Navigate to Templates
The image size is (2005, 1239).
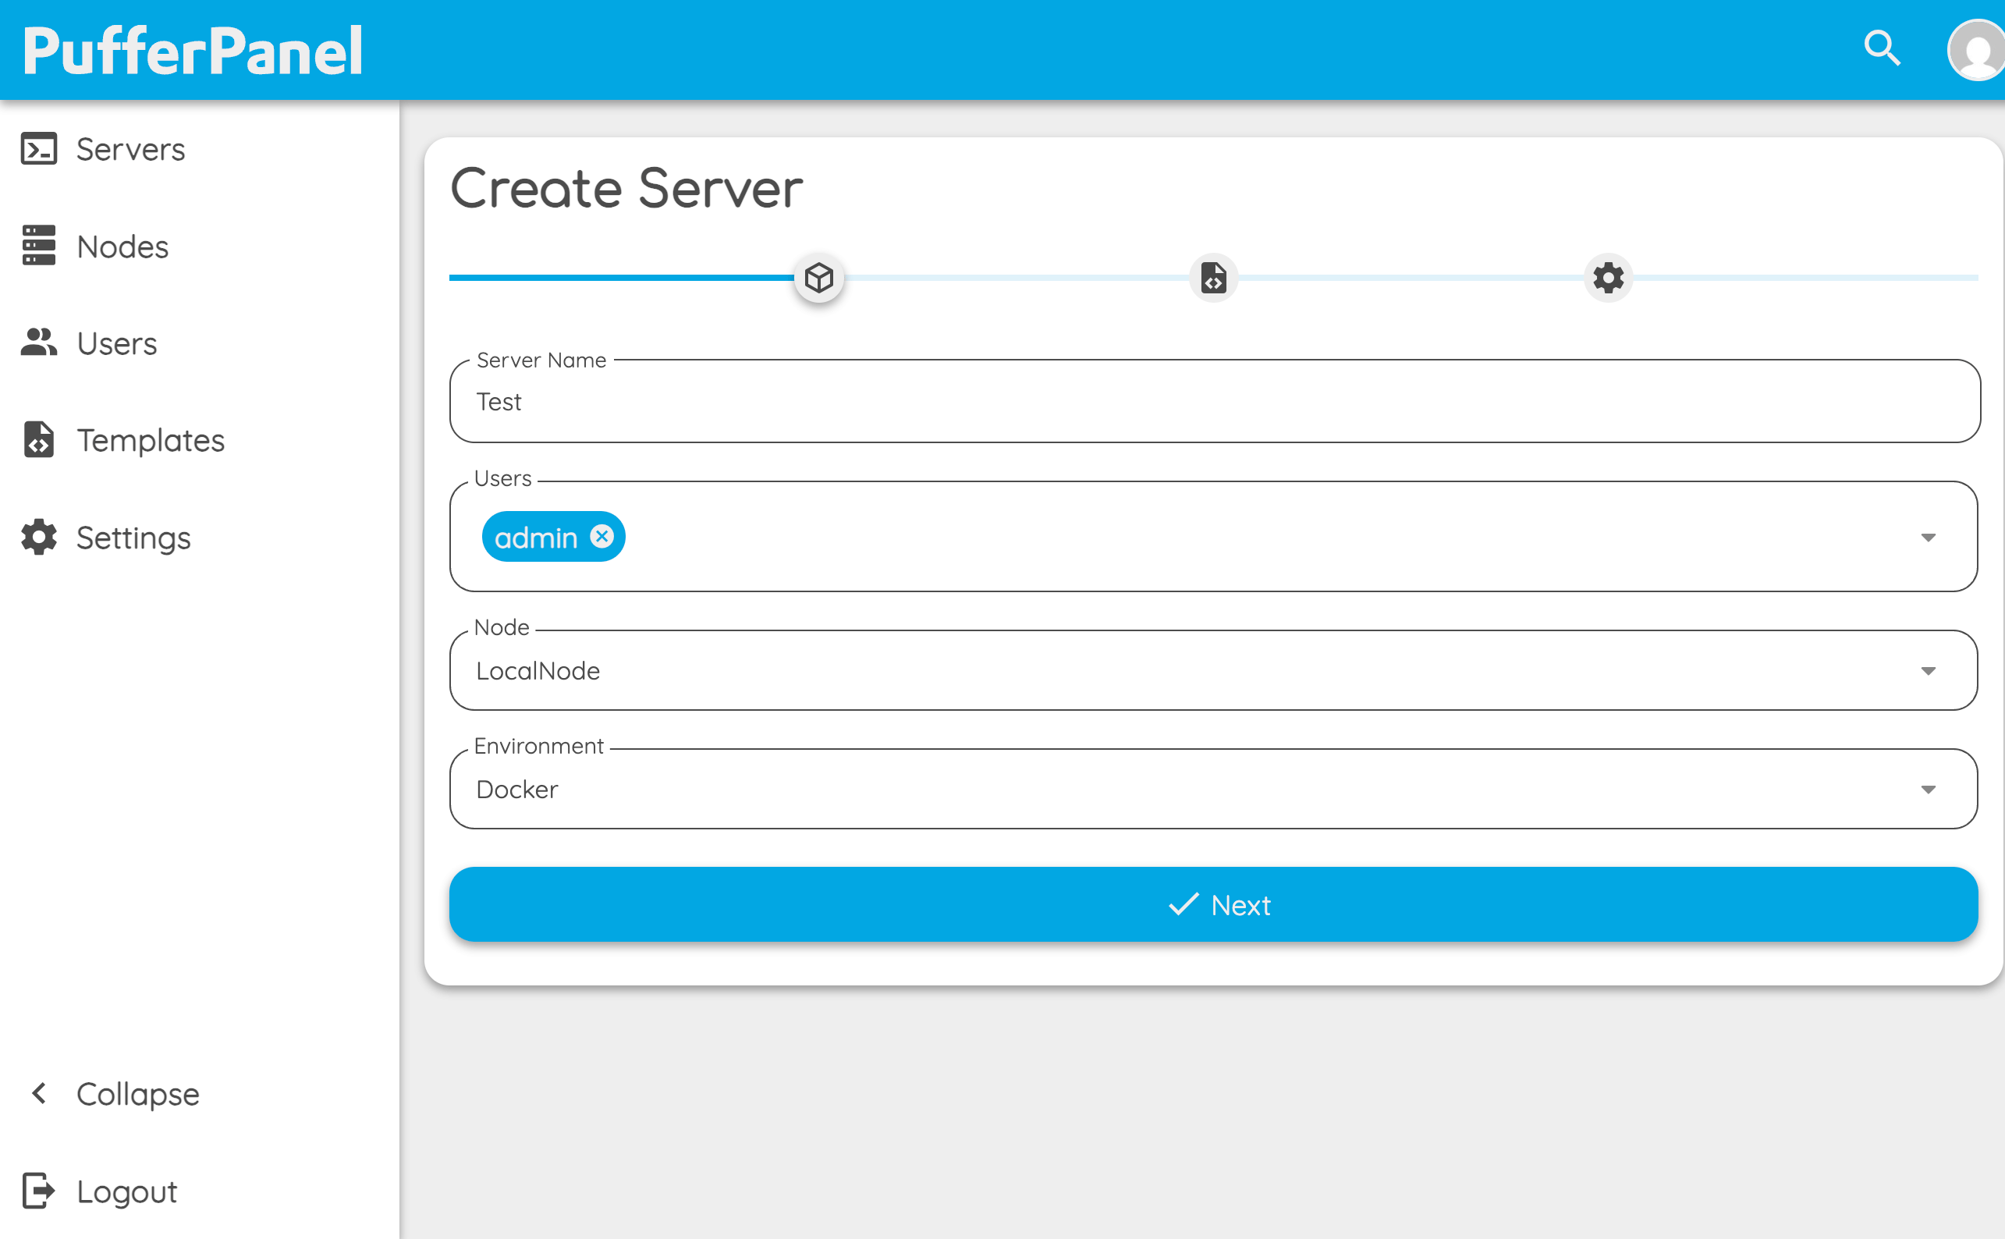click(151, 440)
